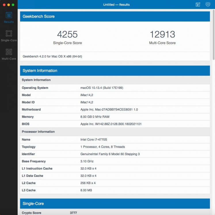This screenshot has height=215, width=215.
Task: Open the Results sidebar icon
Action: 9,18
